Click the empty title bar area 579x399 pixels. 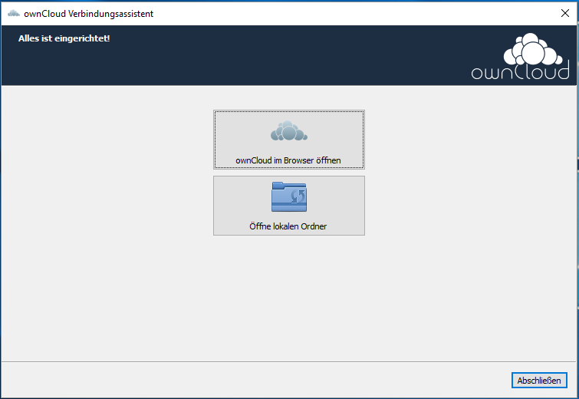(x=345, y=13)
